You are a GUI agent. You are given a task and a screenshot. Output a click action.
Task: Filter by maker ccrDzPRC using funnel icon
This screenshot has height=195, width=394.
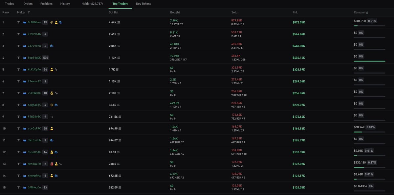click(19, 129)
